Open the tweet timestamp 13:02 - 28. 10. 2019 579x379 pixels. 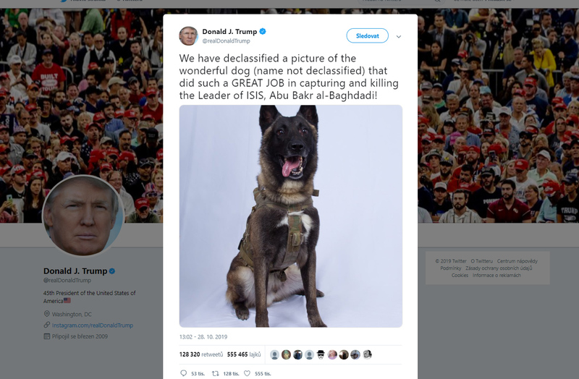203,336
